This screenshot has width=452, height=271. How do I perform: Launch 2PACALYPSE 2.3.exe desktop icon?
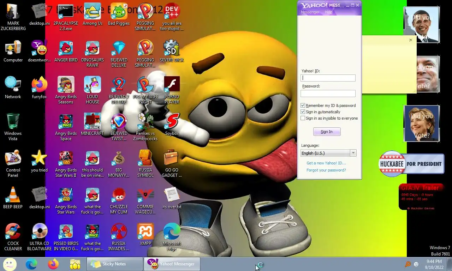click(x=66, y=11)
